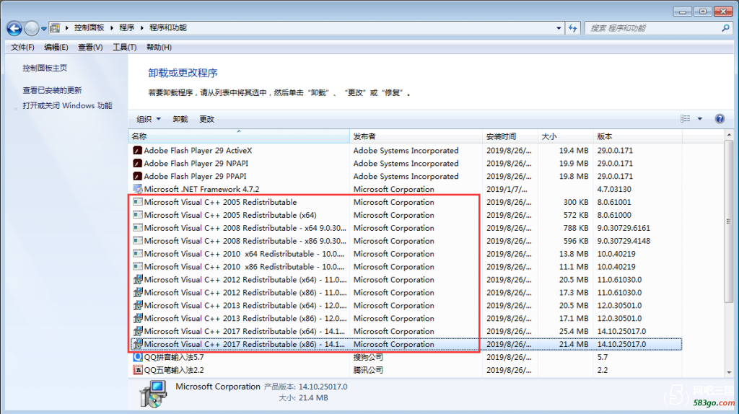This screenshot has height=414, width=739.
Task: Click icon of Visual C++ 2012 (x86) entry
Action: [138, 293]
